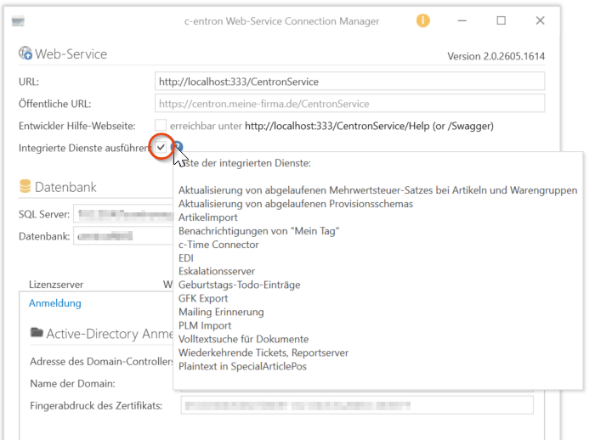Click 'Plaintext in SpecialArticlePos' entry
Viewport: 595px width, 440px height.
pyautogui.click(x=242, y=366)
